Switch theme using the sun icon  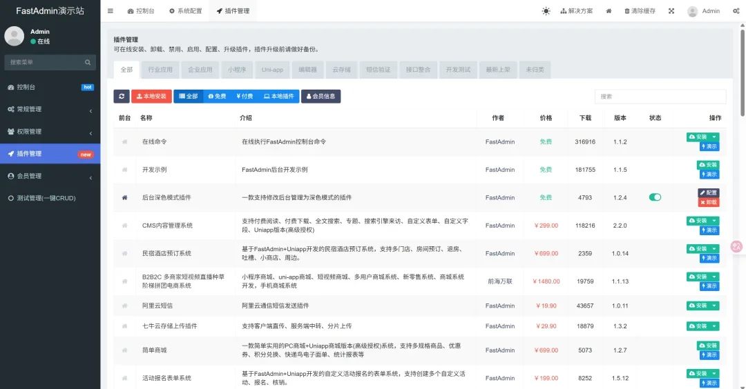(x=546, y=11)
